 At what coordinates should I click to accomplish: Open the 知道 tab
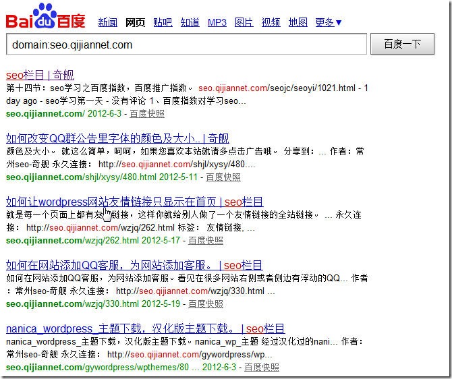[x=190, y=22]
